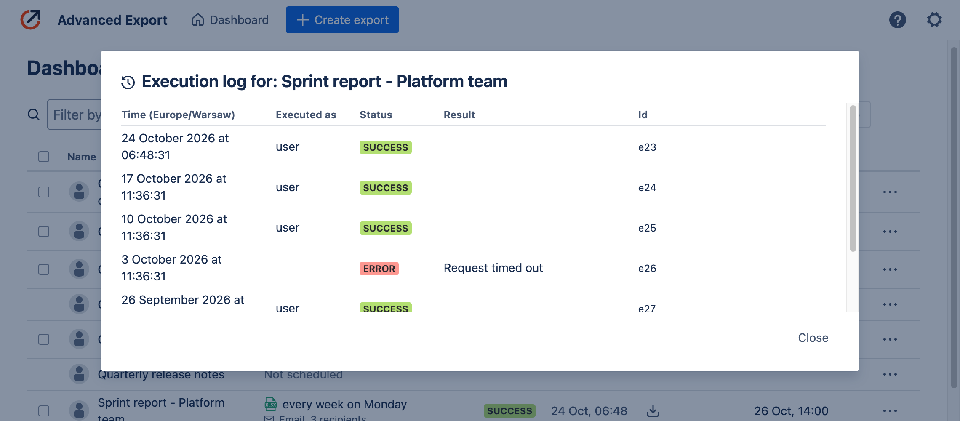Click the plus icon in Create export

(302, 20)
